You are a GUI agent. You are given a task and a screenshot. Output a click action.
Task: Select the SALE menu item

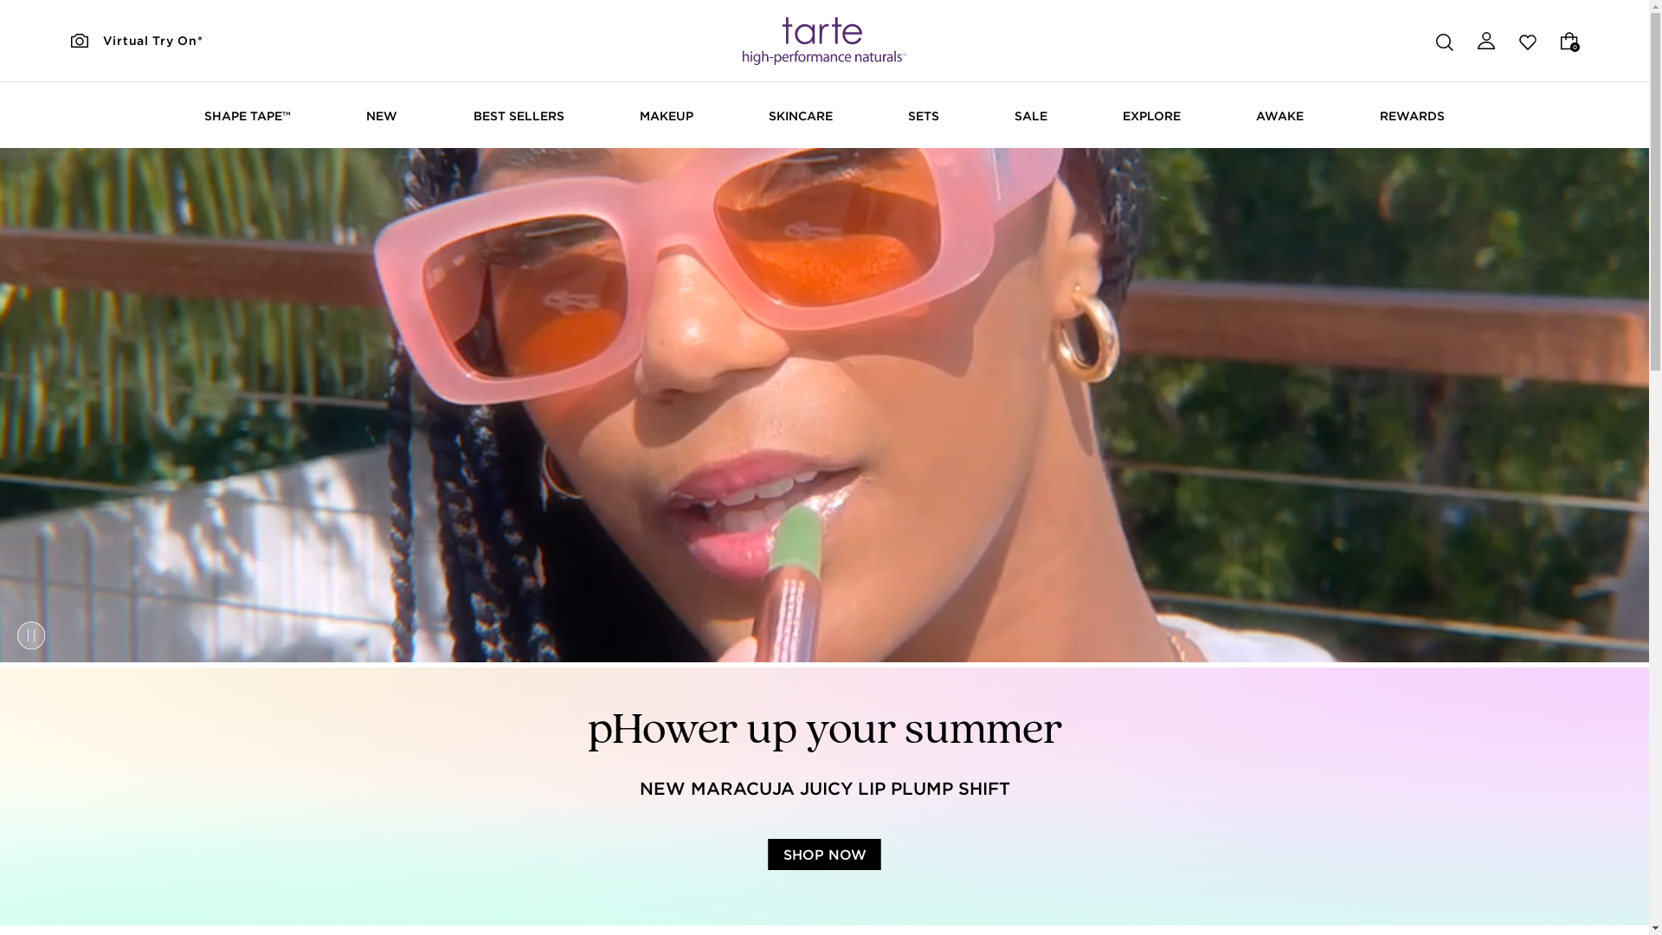click(1030, 116)
